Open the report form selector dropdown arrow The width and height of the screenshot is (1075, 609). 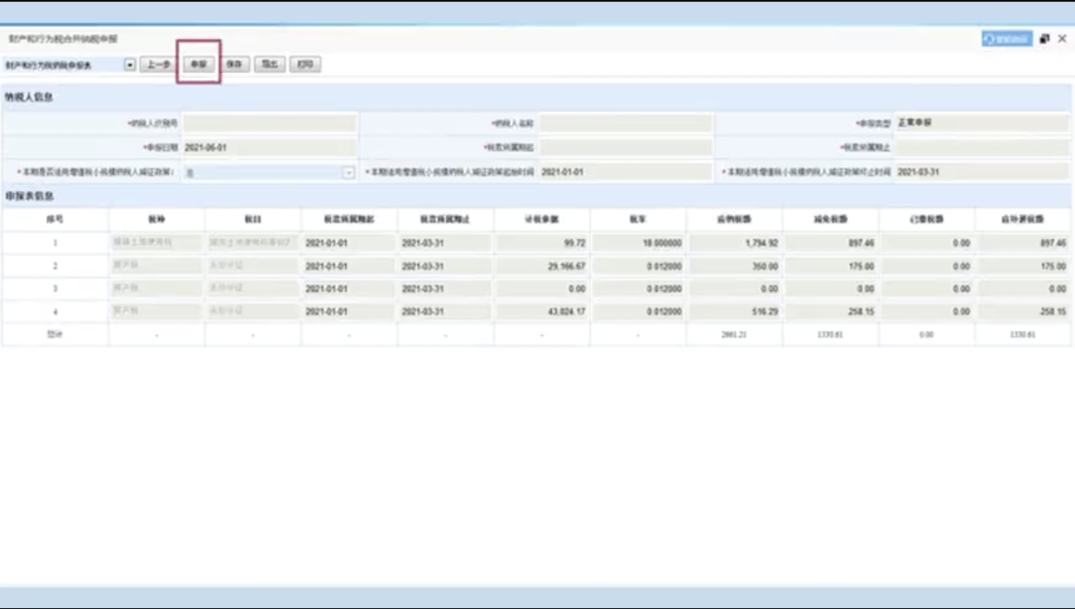(x=129, y=64)
